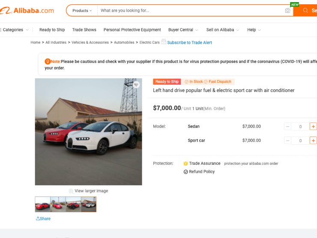The width and height of the screenshot is (317, 238).
Task: Increase Sedan quantity with plus button
Action: pos(313,126)
